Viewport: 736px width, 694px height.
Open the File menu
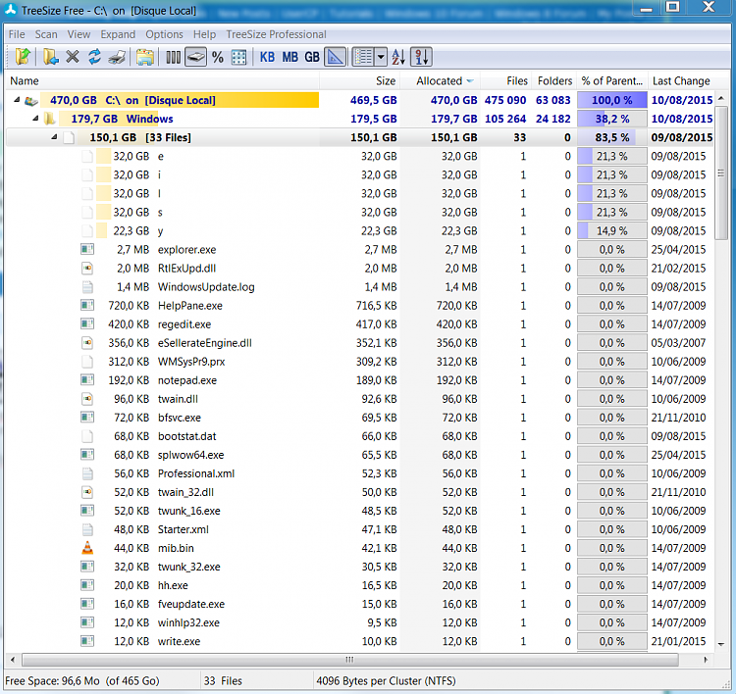17,34
